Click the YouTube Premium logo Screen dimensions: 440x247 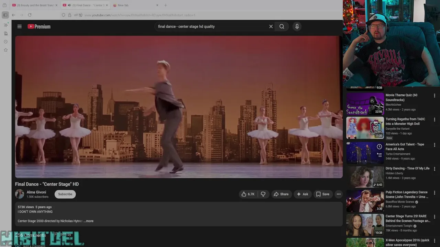click(x=39, y=26)
